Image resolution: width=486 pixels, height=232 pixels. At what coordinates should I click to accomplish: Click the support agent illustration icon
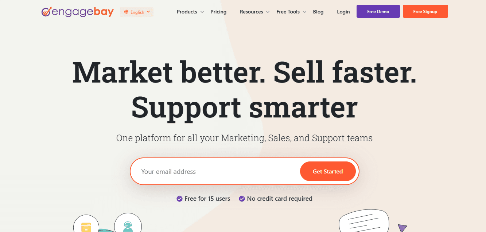[x=128, y=226]
